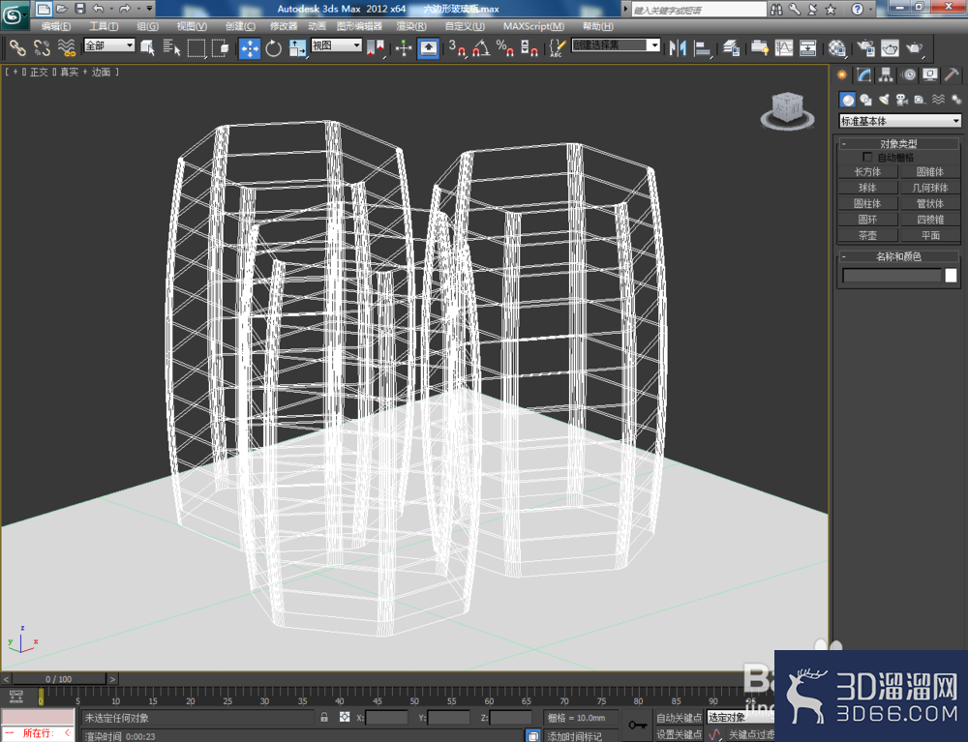Select the Cameras category icon

(x=902, y=100)
